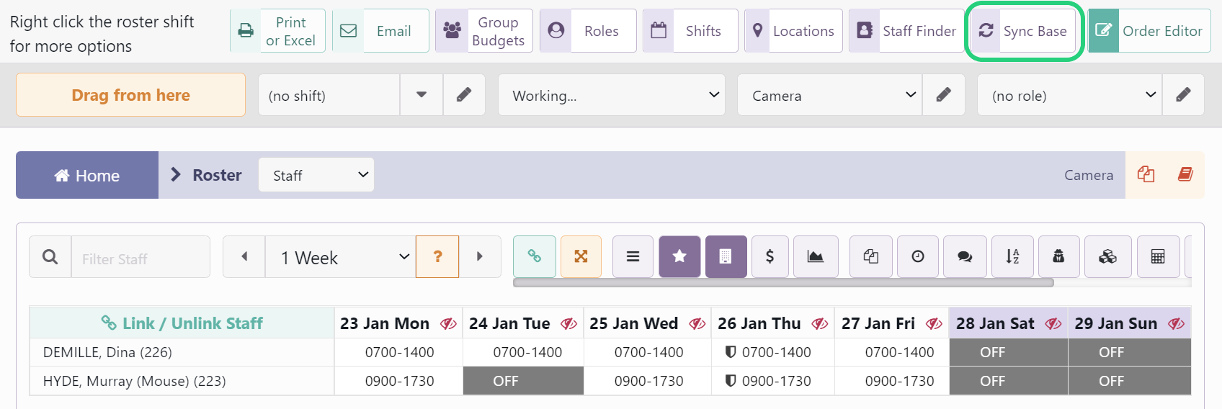Click the orange expand arrows icon

coord(581,256)
